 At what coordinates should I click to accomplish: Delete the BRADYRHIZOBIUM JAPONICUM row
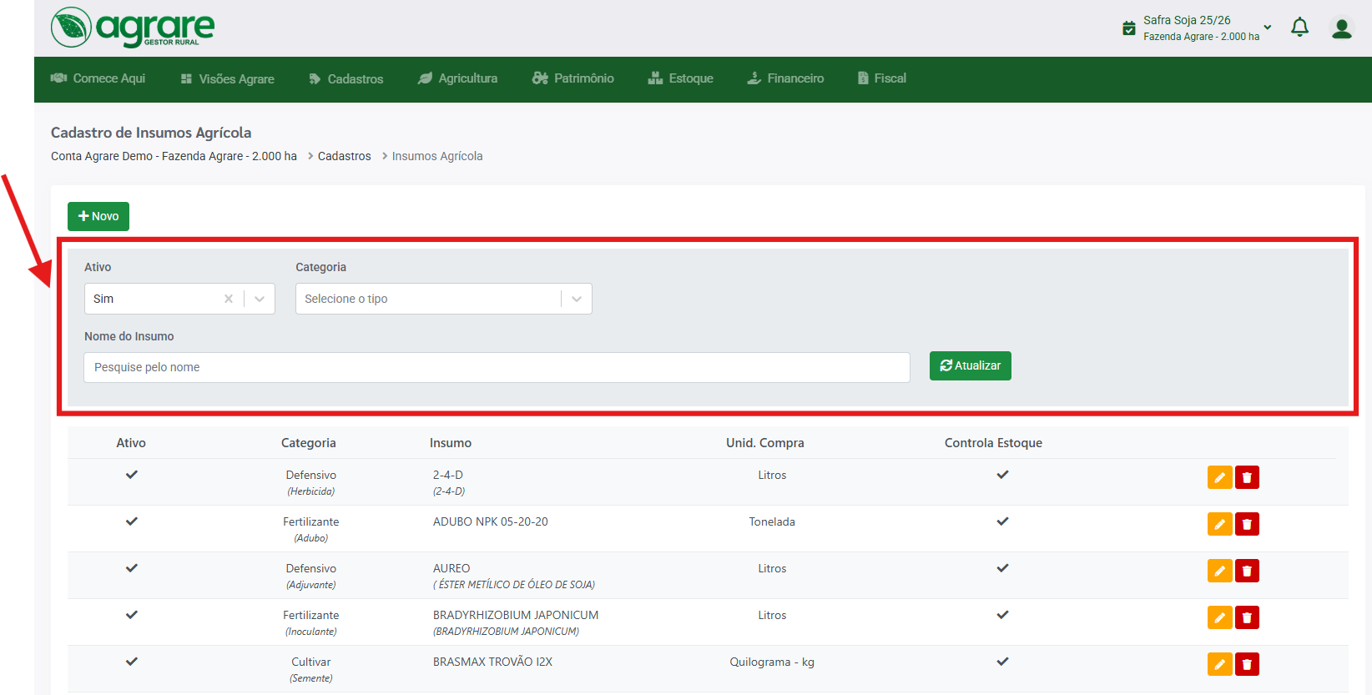pyautogui.click(x=1247, y=617)
